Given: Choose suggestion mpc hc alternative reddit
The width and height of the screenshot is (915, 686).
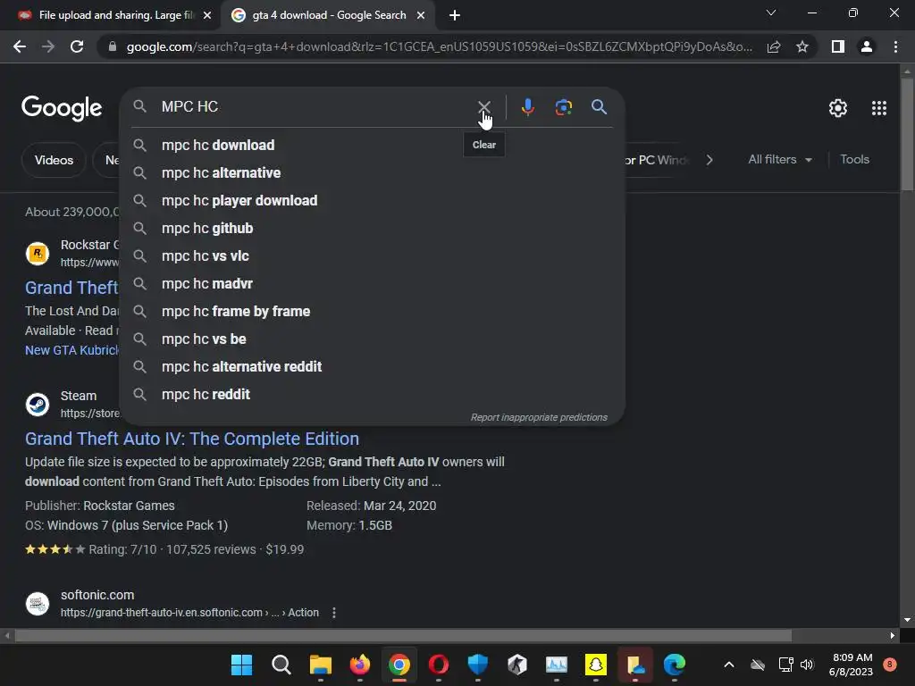Looking at the screenshot, I should click(373, 367).
